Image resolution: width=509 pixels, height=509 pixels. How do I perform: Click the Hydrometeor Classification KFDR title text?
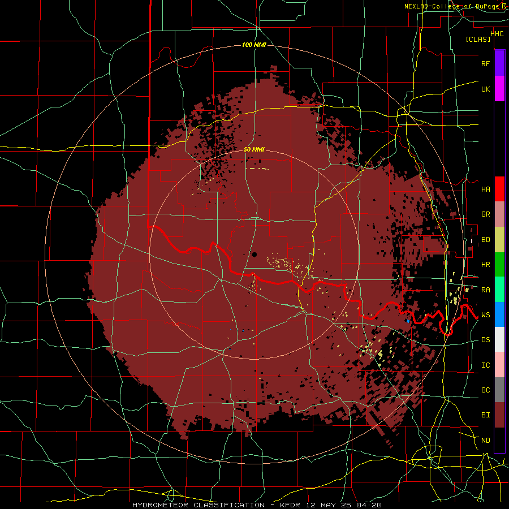pyautogui.click(x=257, y=505)
